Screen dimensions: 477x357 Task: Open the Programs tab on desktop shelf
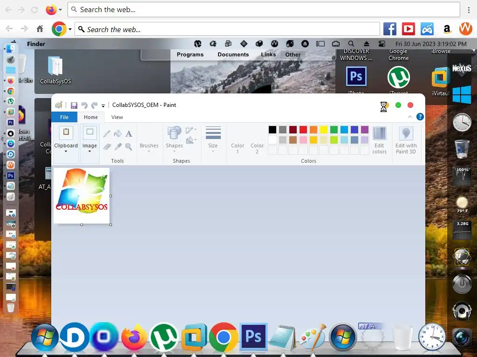click(190, 55)
